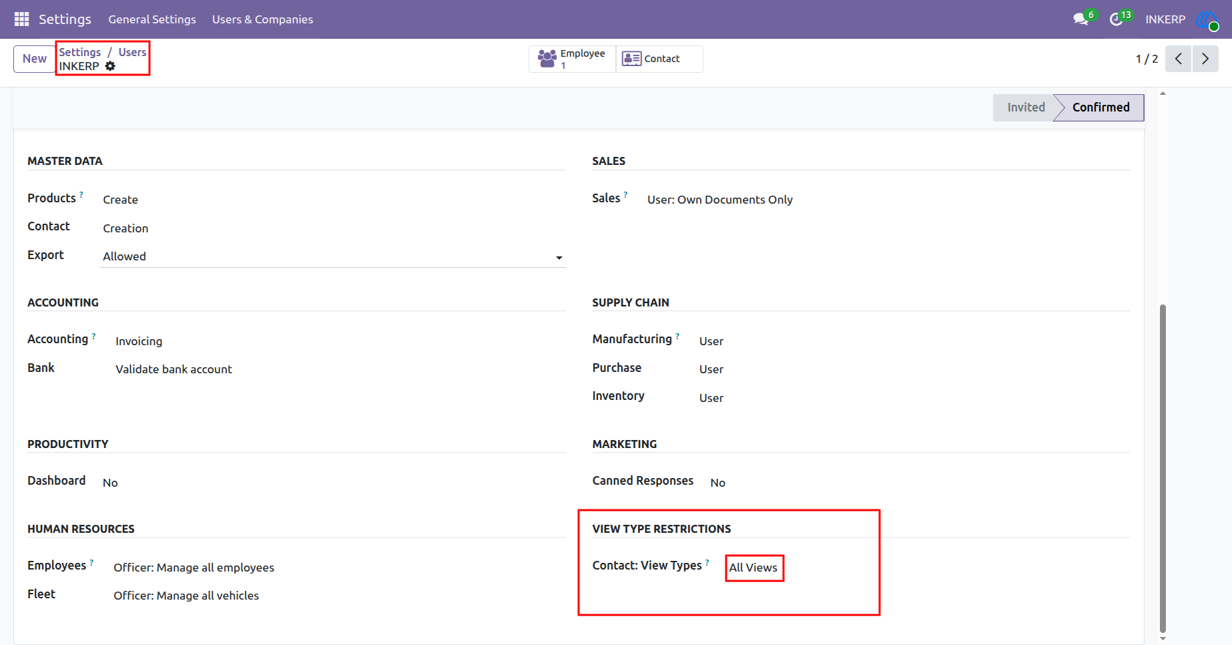
Task: Show help for Contact: View Types
Action: [707, 562]
